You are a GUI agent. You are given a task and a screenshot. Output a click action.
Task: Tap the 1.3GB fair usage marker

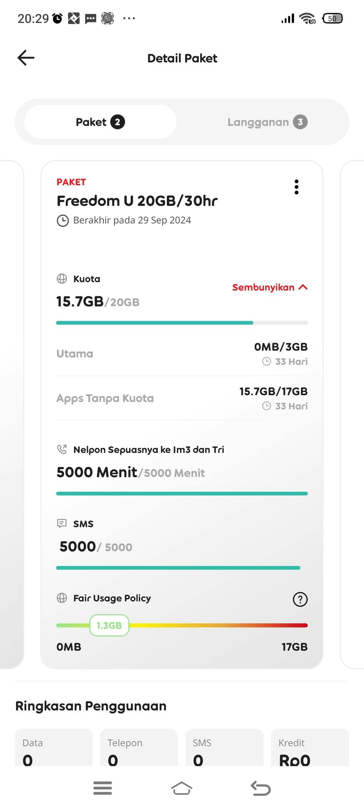pyautogui.click(x=109, y=625)
